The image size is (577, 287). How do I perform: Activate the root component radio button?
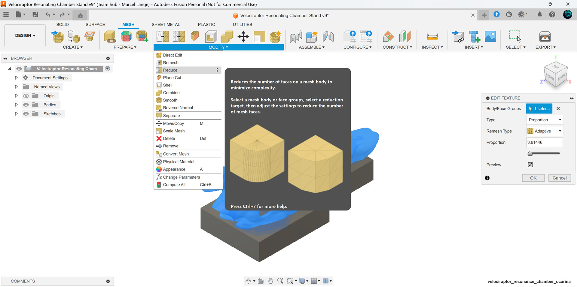[108, 69]
